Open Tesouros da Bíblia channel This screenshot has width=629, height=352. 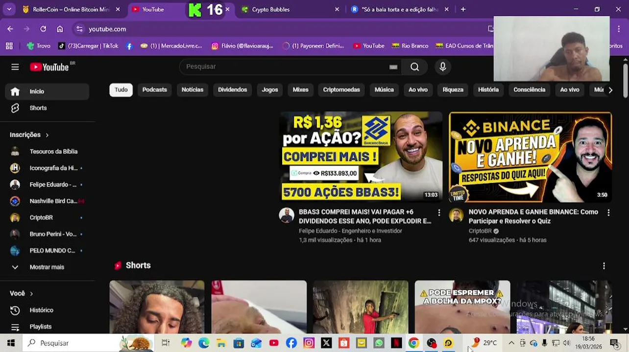[x=47, y=152]
